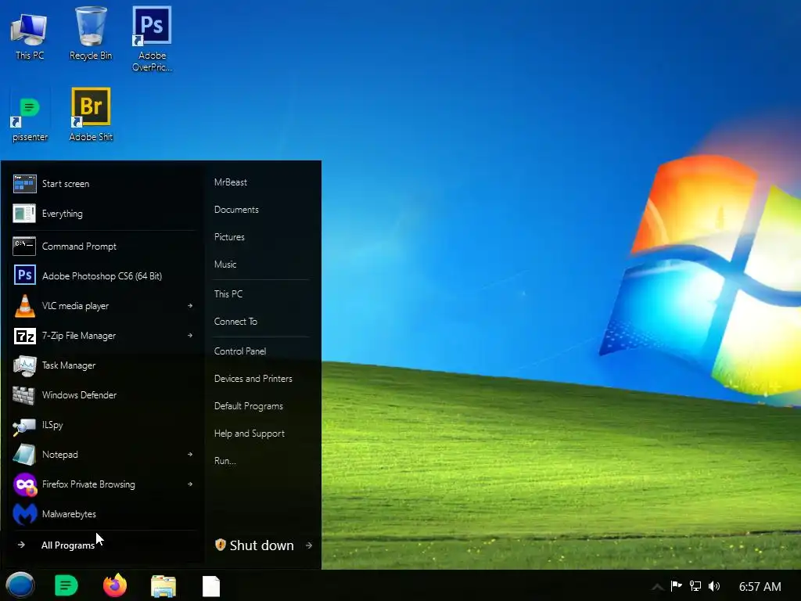Click the volume speaker tray icon
Screen dimensions: 801x601
[714, 586]
